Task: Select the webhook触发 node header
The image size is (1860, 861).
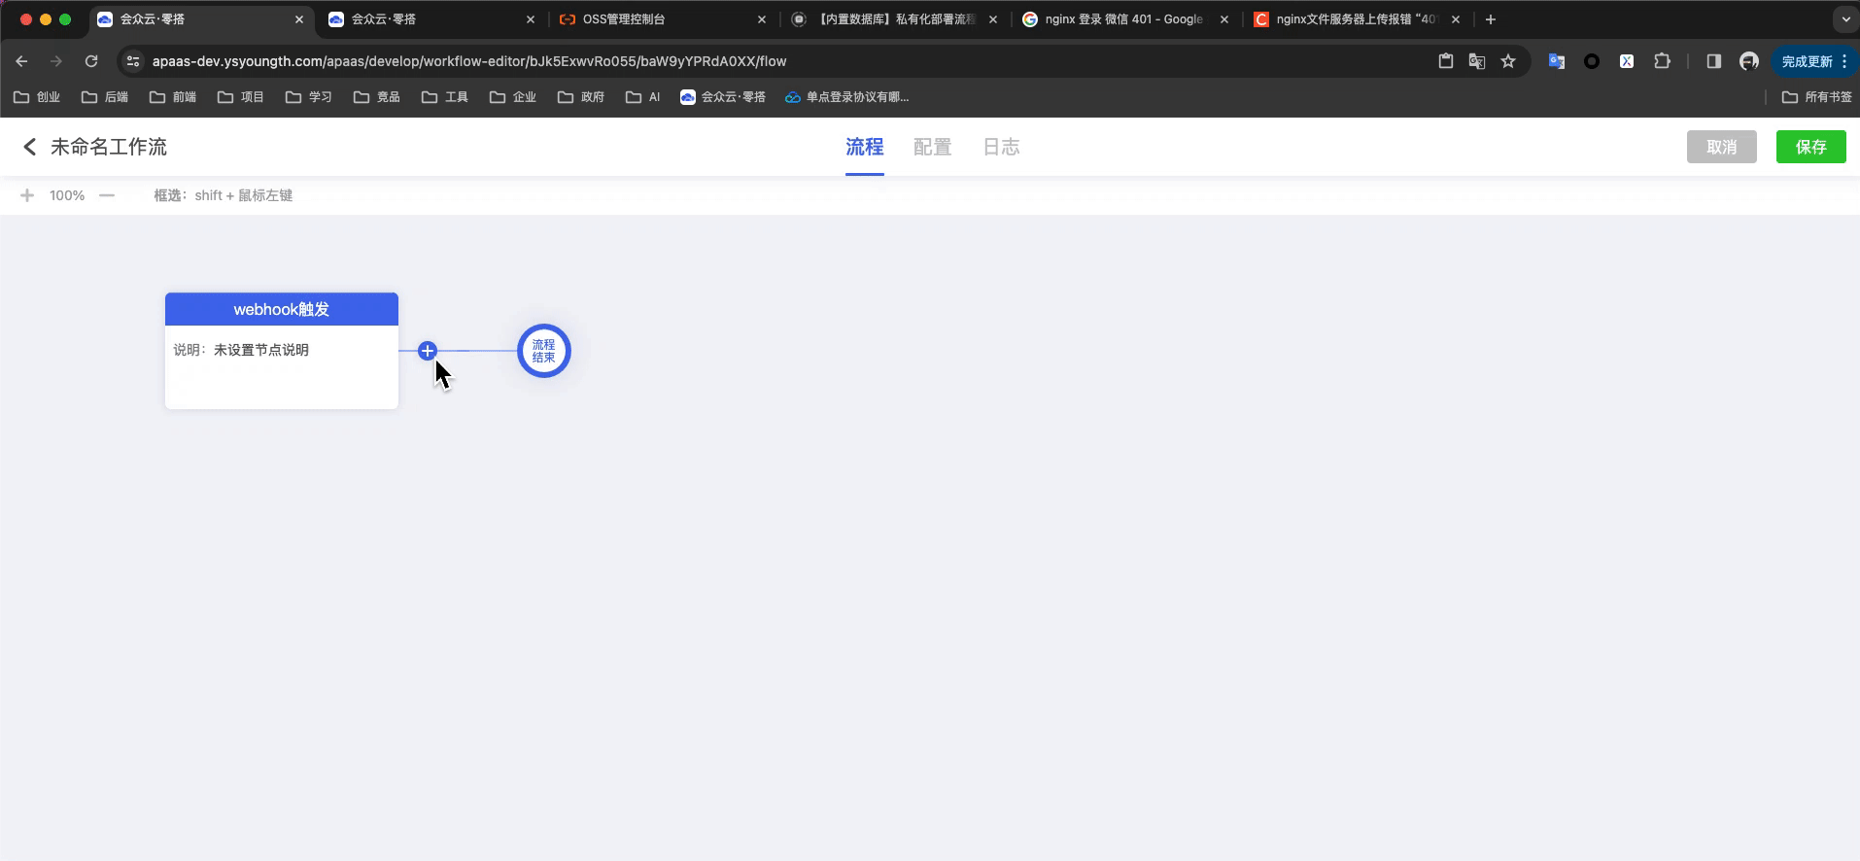Action: pos(281,309)
